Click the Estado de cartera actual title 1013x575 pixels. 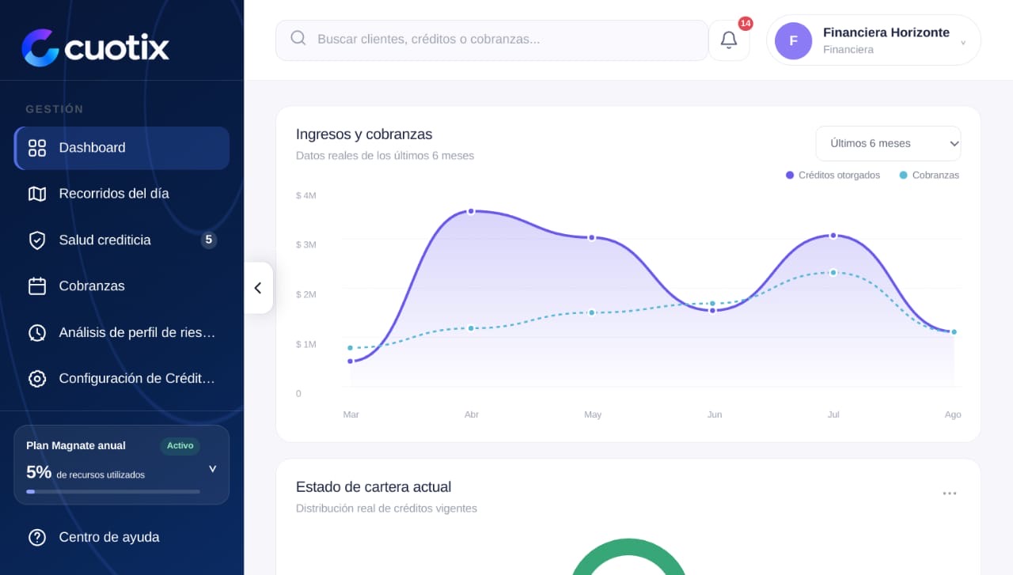point(374,487)
